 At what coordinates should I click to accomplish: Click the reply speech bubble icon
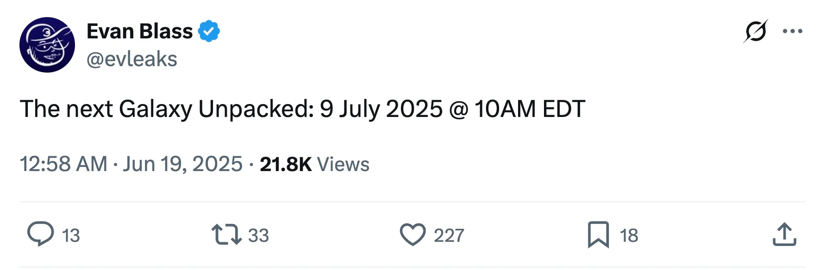tap(41, 234)
